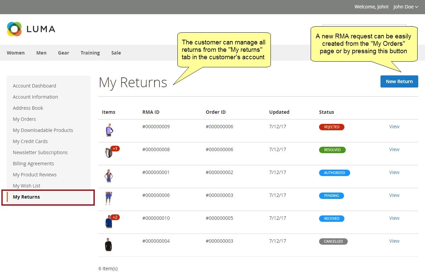425x276 pixels.
Task: Click the 'Welcome, John!' greeting
Action: [371, 7]
